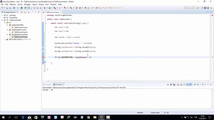Image resolution: width=214 pixels, height=120 pixels.
Task: Expand the JRE System Library node
Action: (x=5, y=39)
